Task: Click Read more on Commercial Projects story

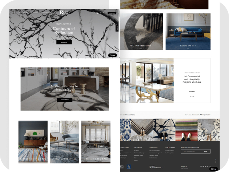Action: coord(192,92)
